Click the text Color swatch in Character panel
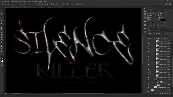The height and width of the screenshot is (97, 173). point(163,20)
